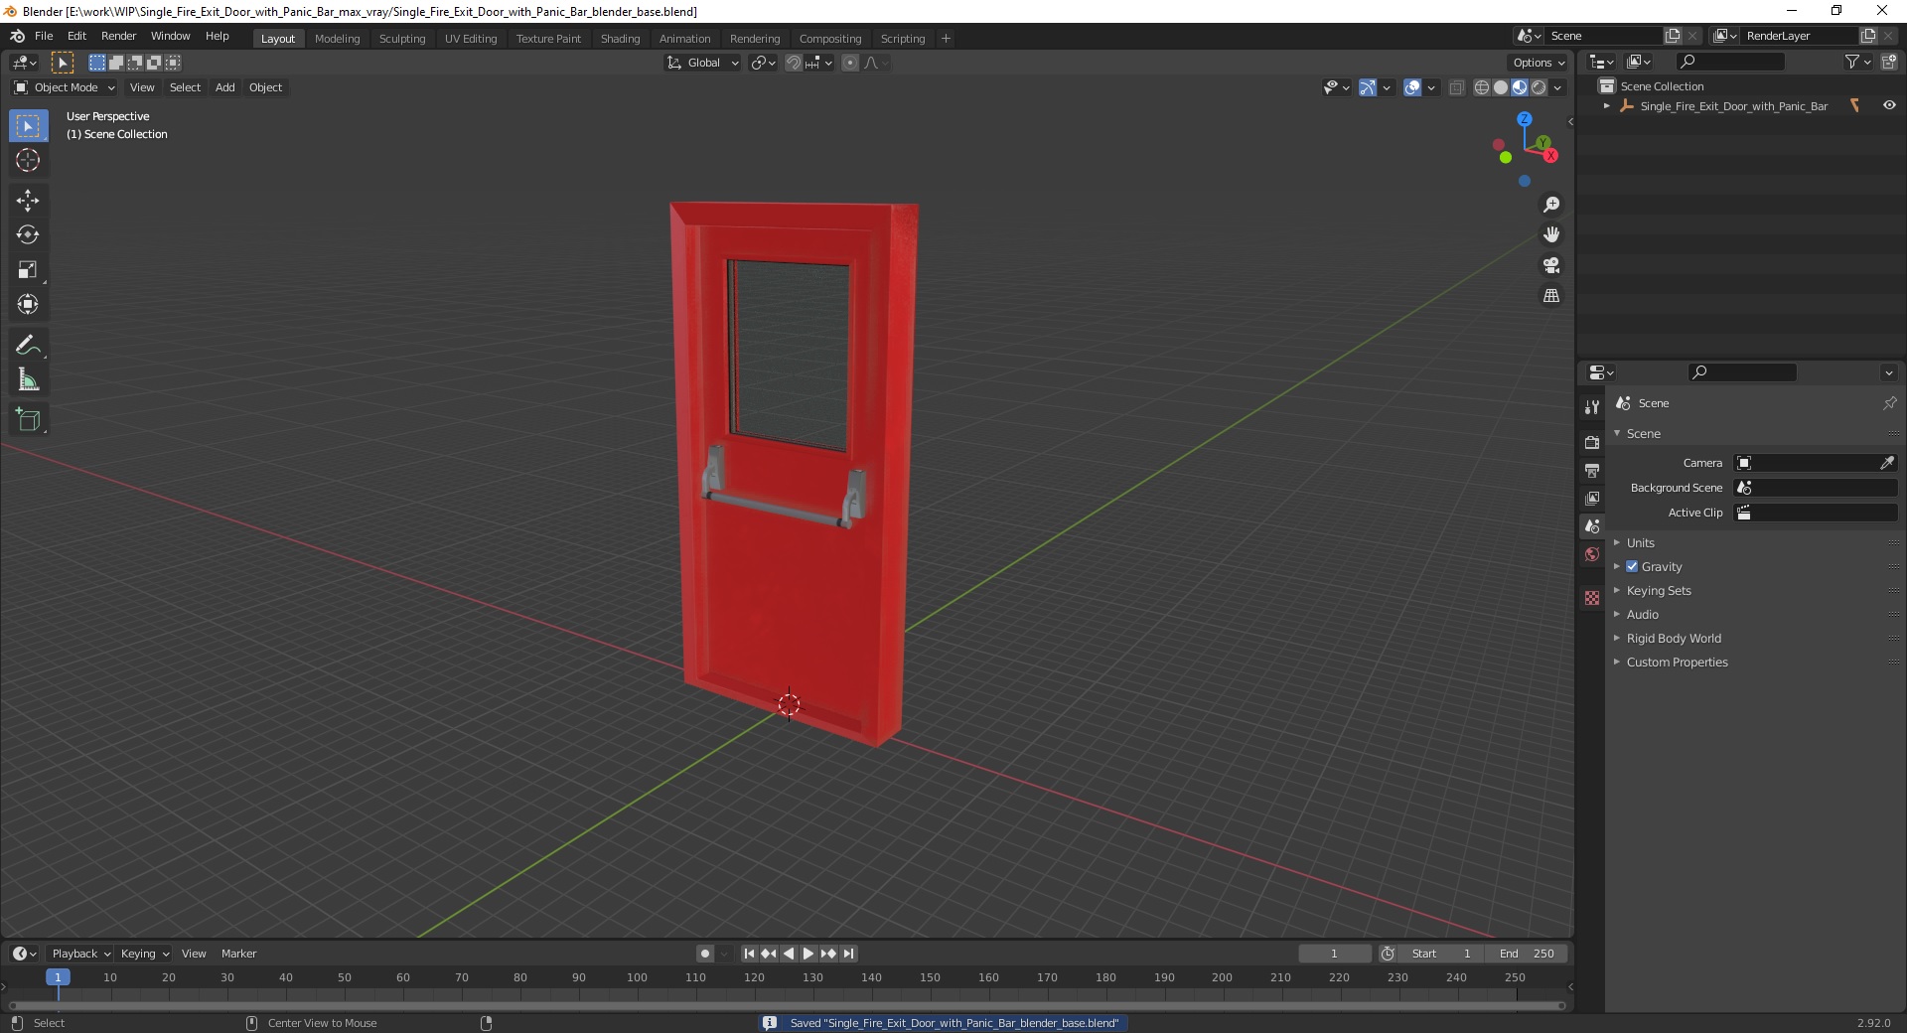
Task: Open the Object Mode dropdown
Action: pos(65,87)
